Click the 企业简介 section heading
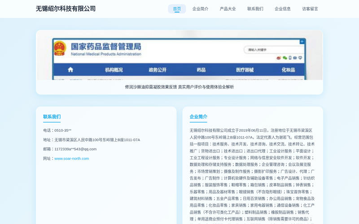 pyautogui.click(x=198, y=116)
